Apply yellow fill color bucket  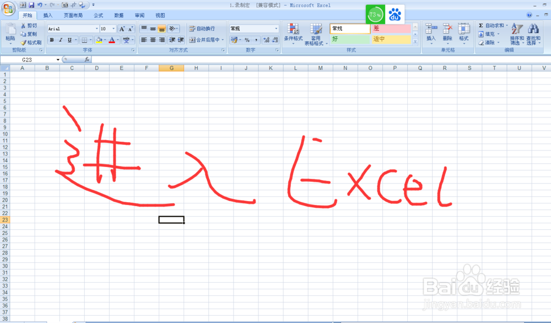pos(99,40)
